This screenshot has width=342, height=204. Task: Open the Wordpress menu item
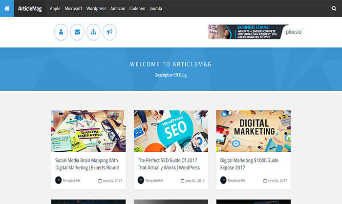click(x=96, y=8)
